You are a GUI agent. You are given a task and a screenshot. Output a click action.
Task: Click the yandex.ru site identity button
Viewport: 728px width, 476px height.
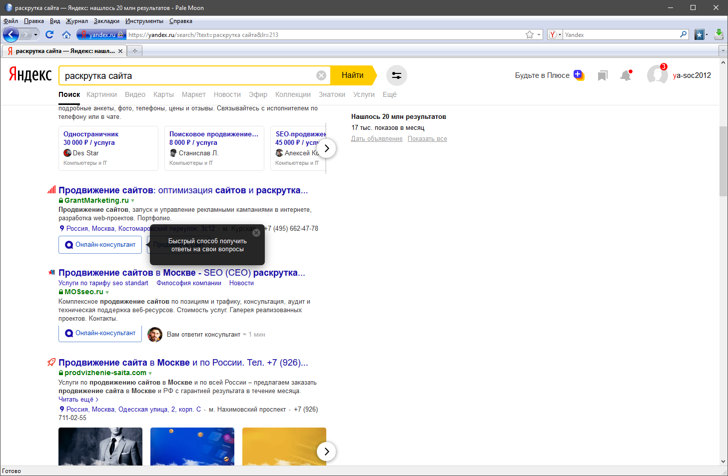click(x=100, y=34)
